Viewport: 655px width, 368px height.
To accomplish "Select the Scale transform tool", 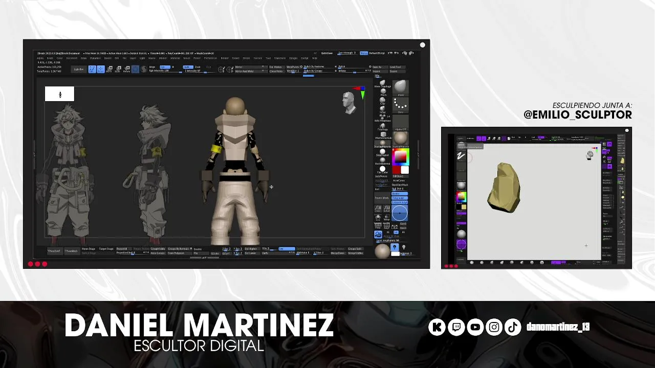I will [x=118, y=69].
